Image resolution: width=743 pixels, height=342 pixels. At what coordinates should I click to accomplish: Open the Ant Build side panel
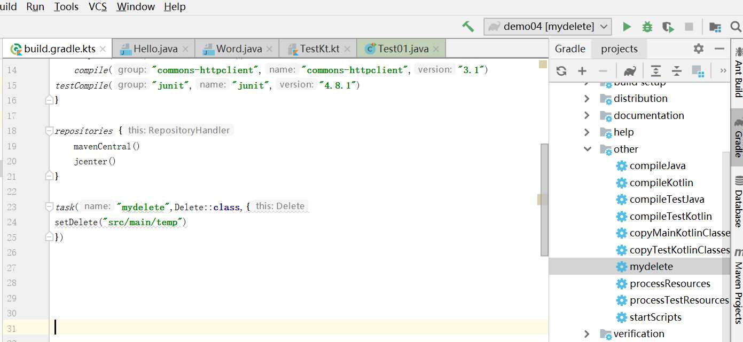tap(738, 73)
